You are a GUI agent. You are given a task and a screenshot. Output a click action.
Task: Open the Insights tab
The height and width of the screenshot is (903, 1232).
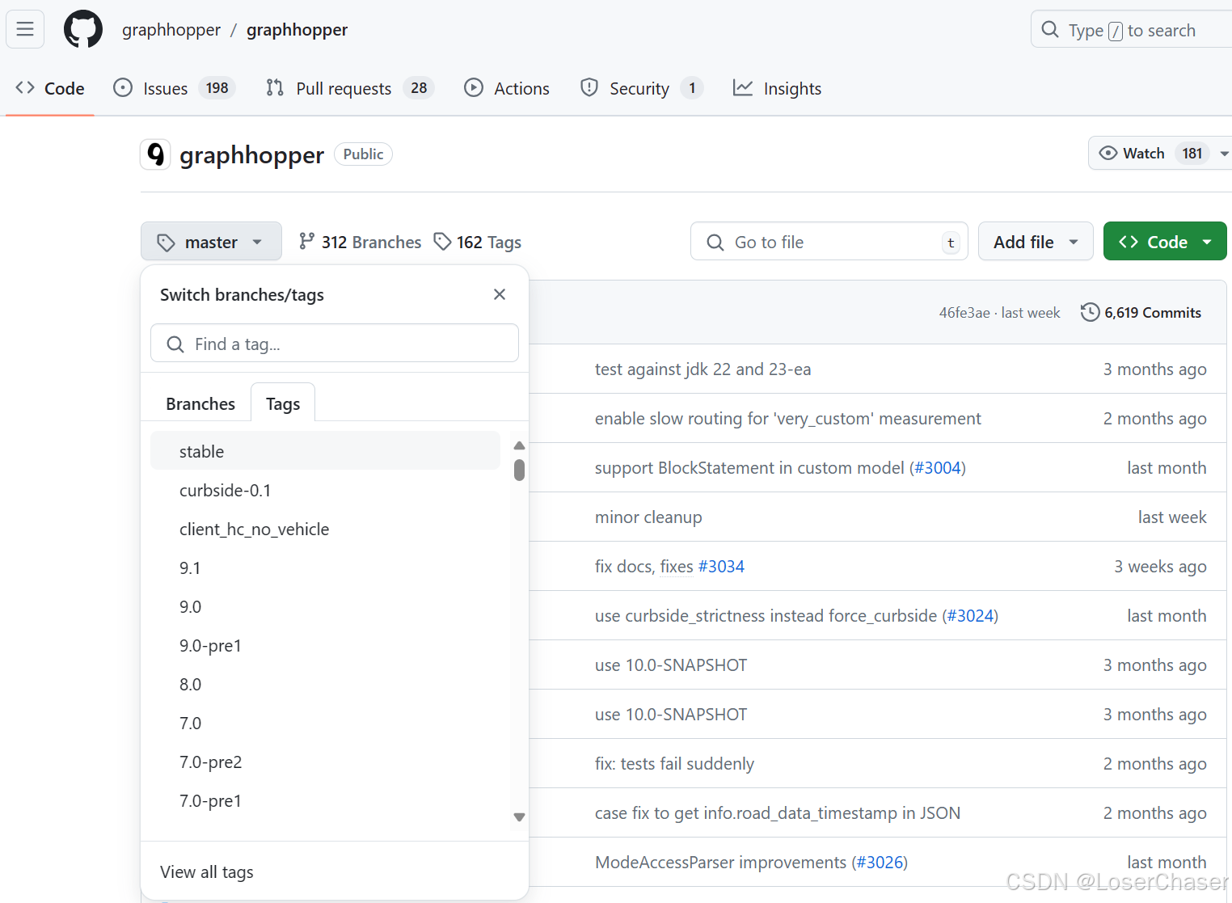(777, 88)
